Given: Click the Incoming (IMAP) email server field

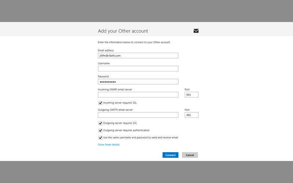Looking at the screenshot, I should pyautogui.click(x=138, y=95).
